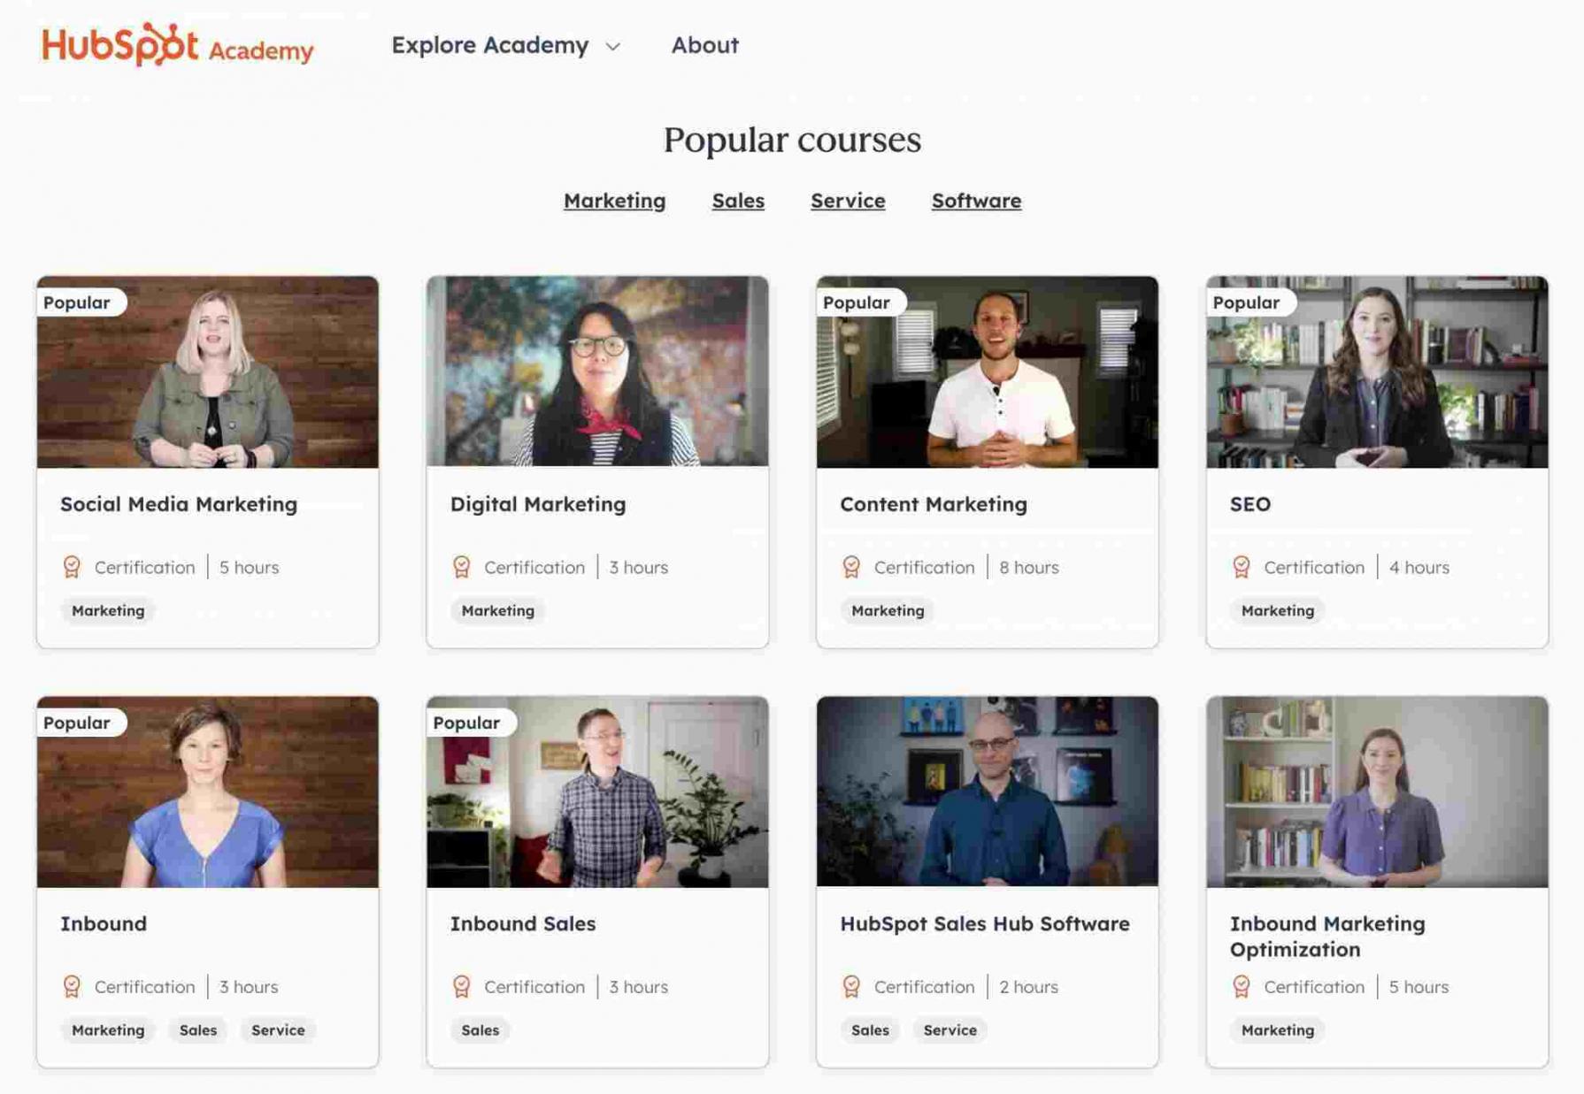Select Service tag on Inbound card

[x=278, y=1029]
